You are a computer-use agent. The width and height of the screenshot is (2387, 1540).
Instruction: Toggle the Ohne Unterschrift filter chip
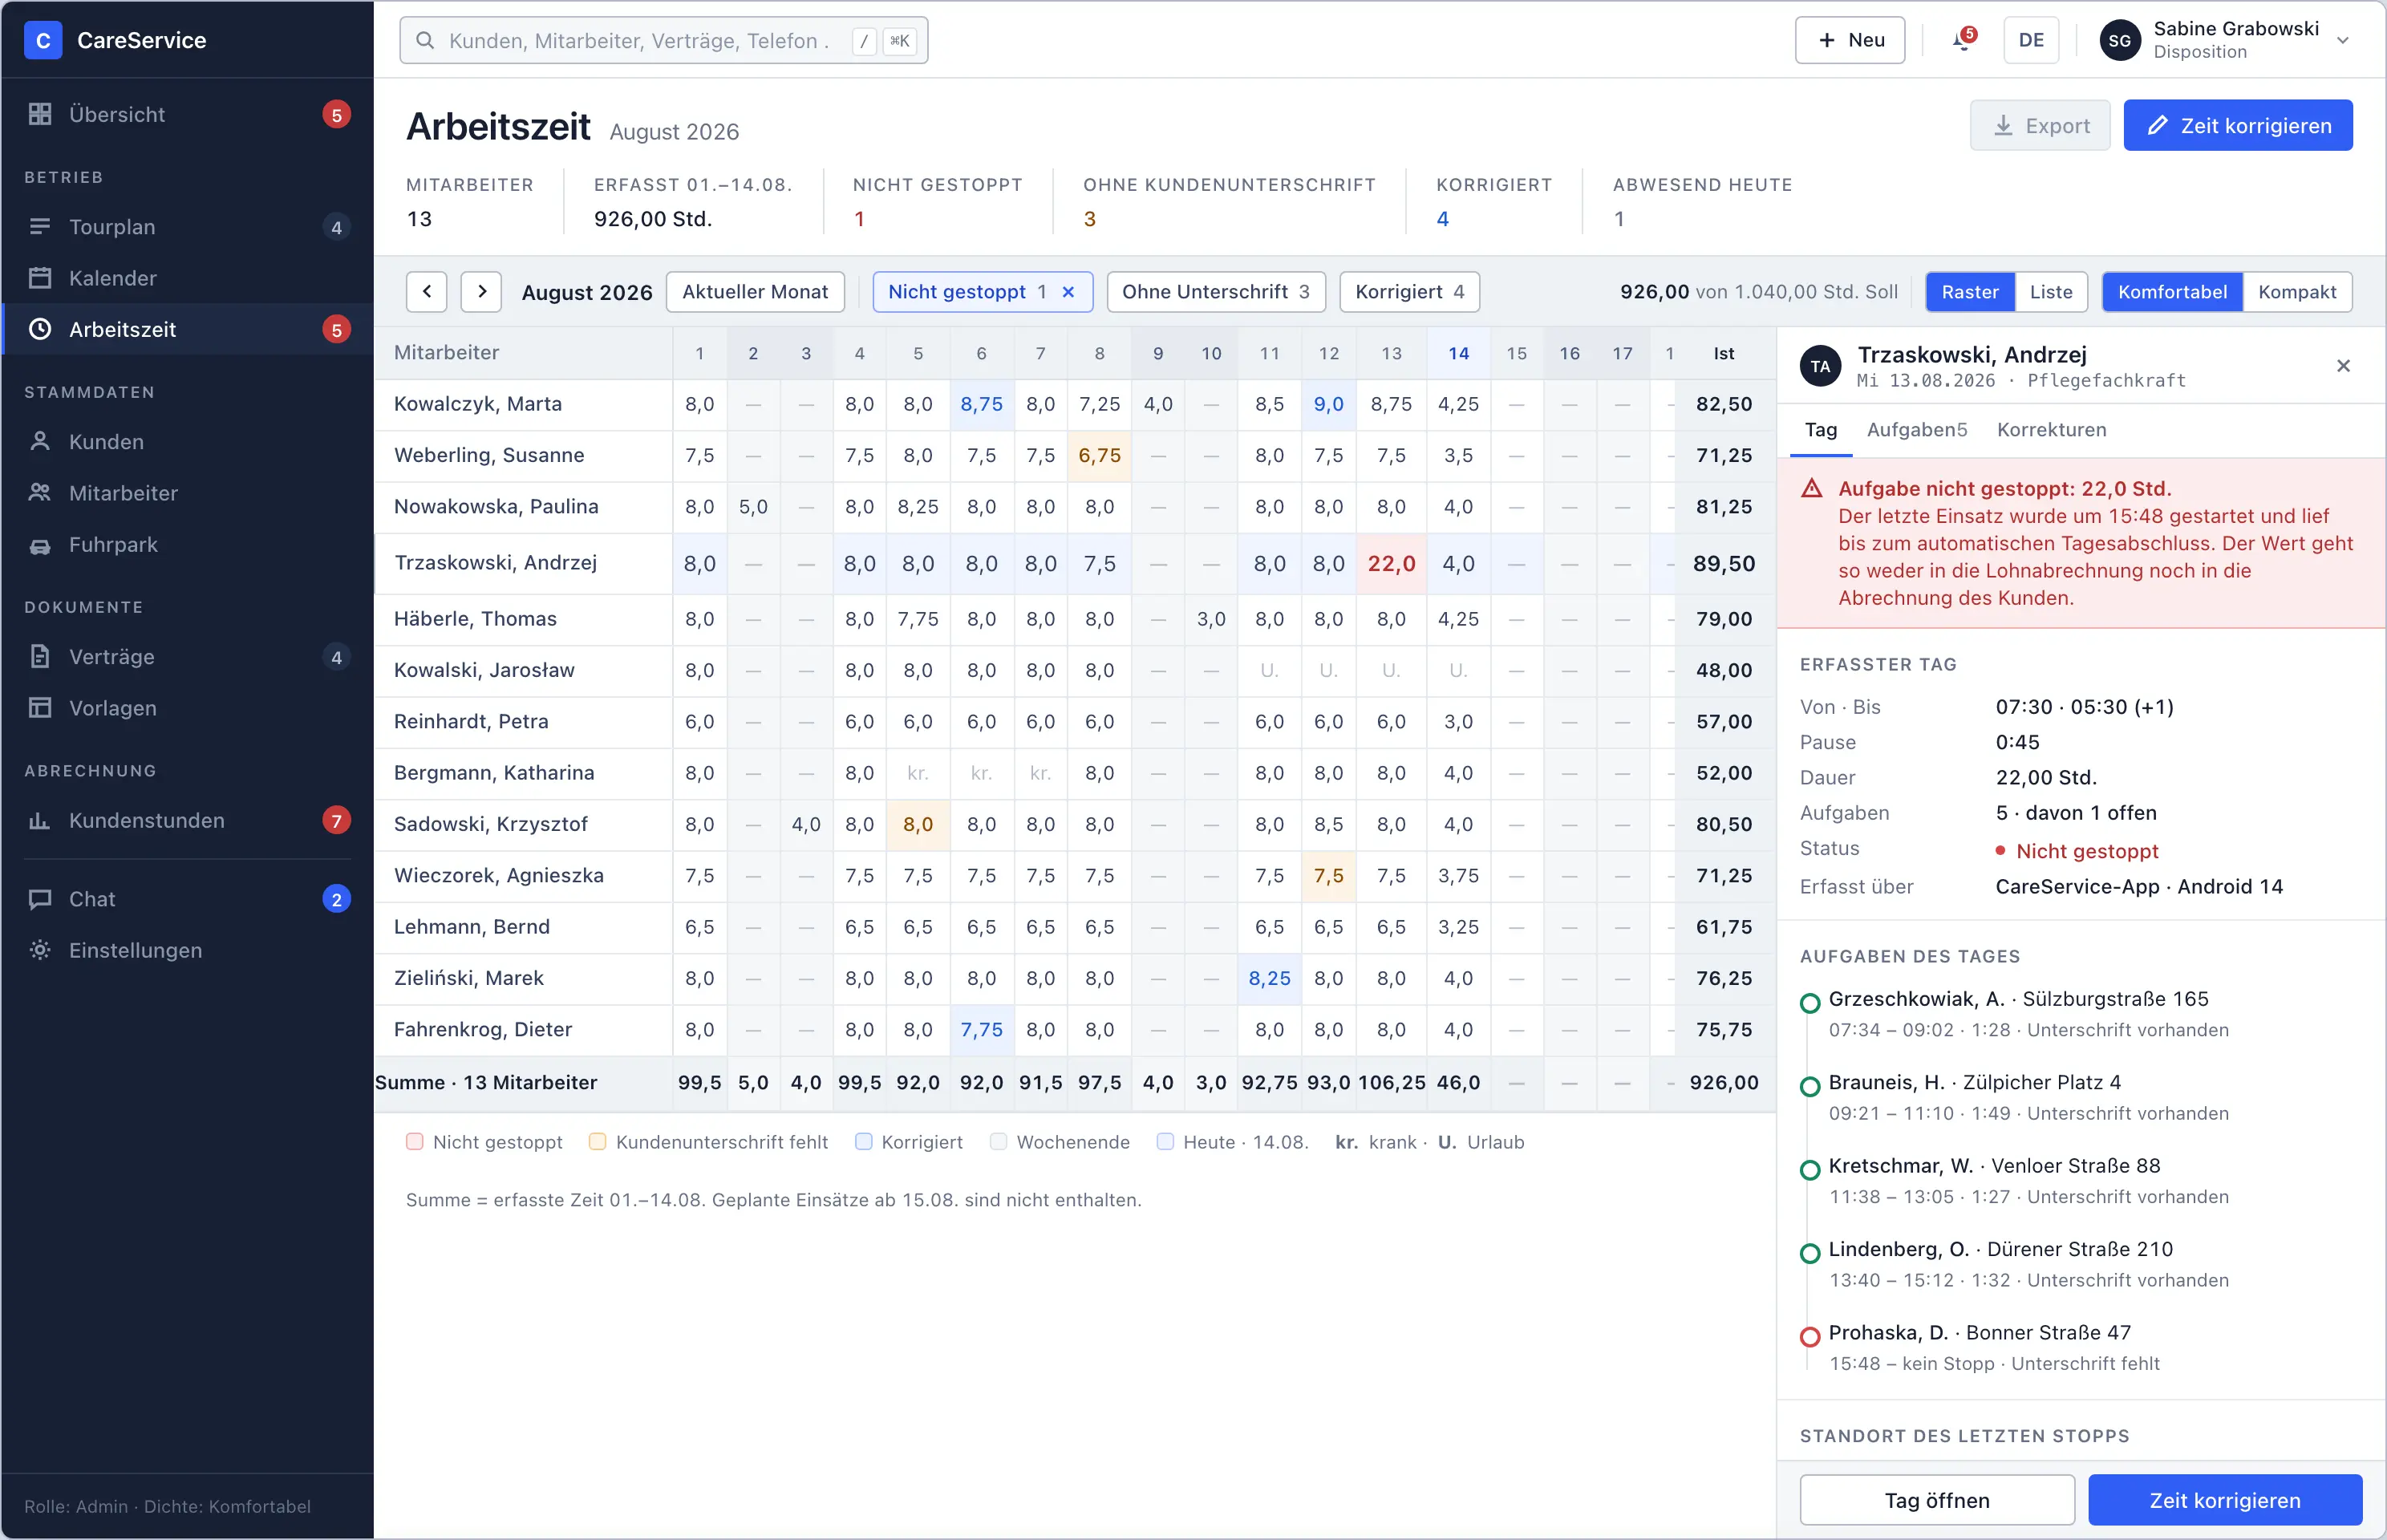(x=1216, y=292)
